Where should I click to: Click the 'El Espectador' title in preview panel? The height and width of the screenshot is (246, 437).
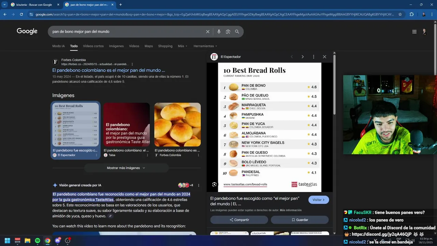[x=231, y=57]
